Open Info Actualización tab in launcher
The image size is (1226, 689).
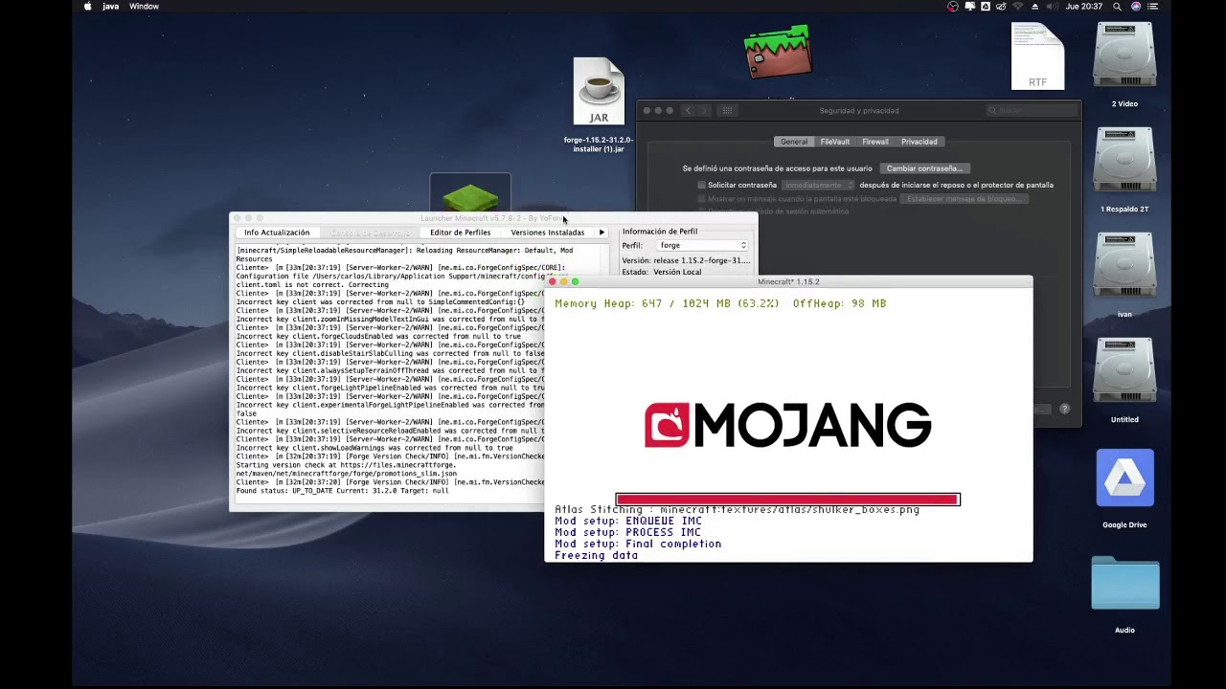click(x=277, y=233)
